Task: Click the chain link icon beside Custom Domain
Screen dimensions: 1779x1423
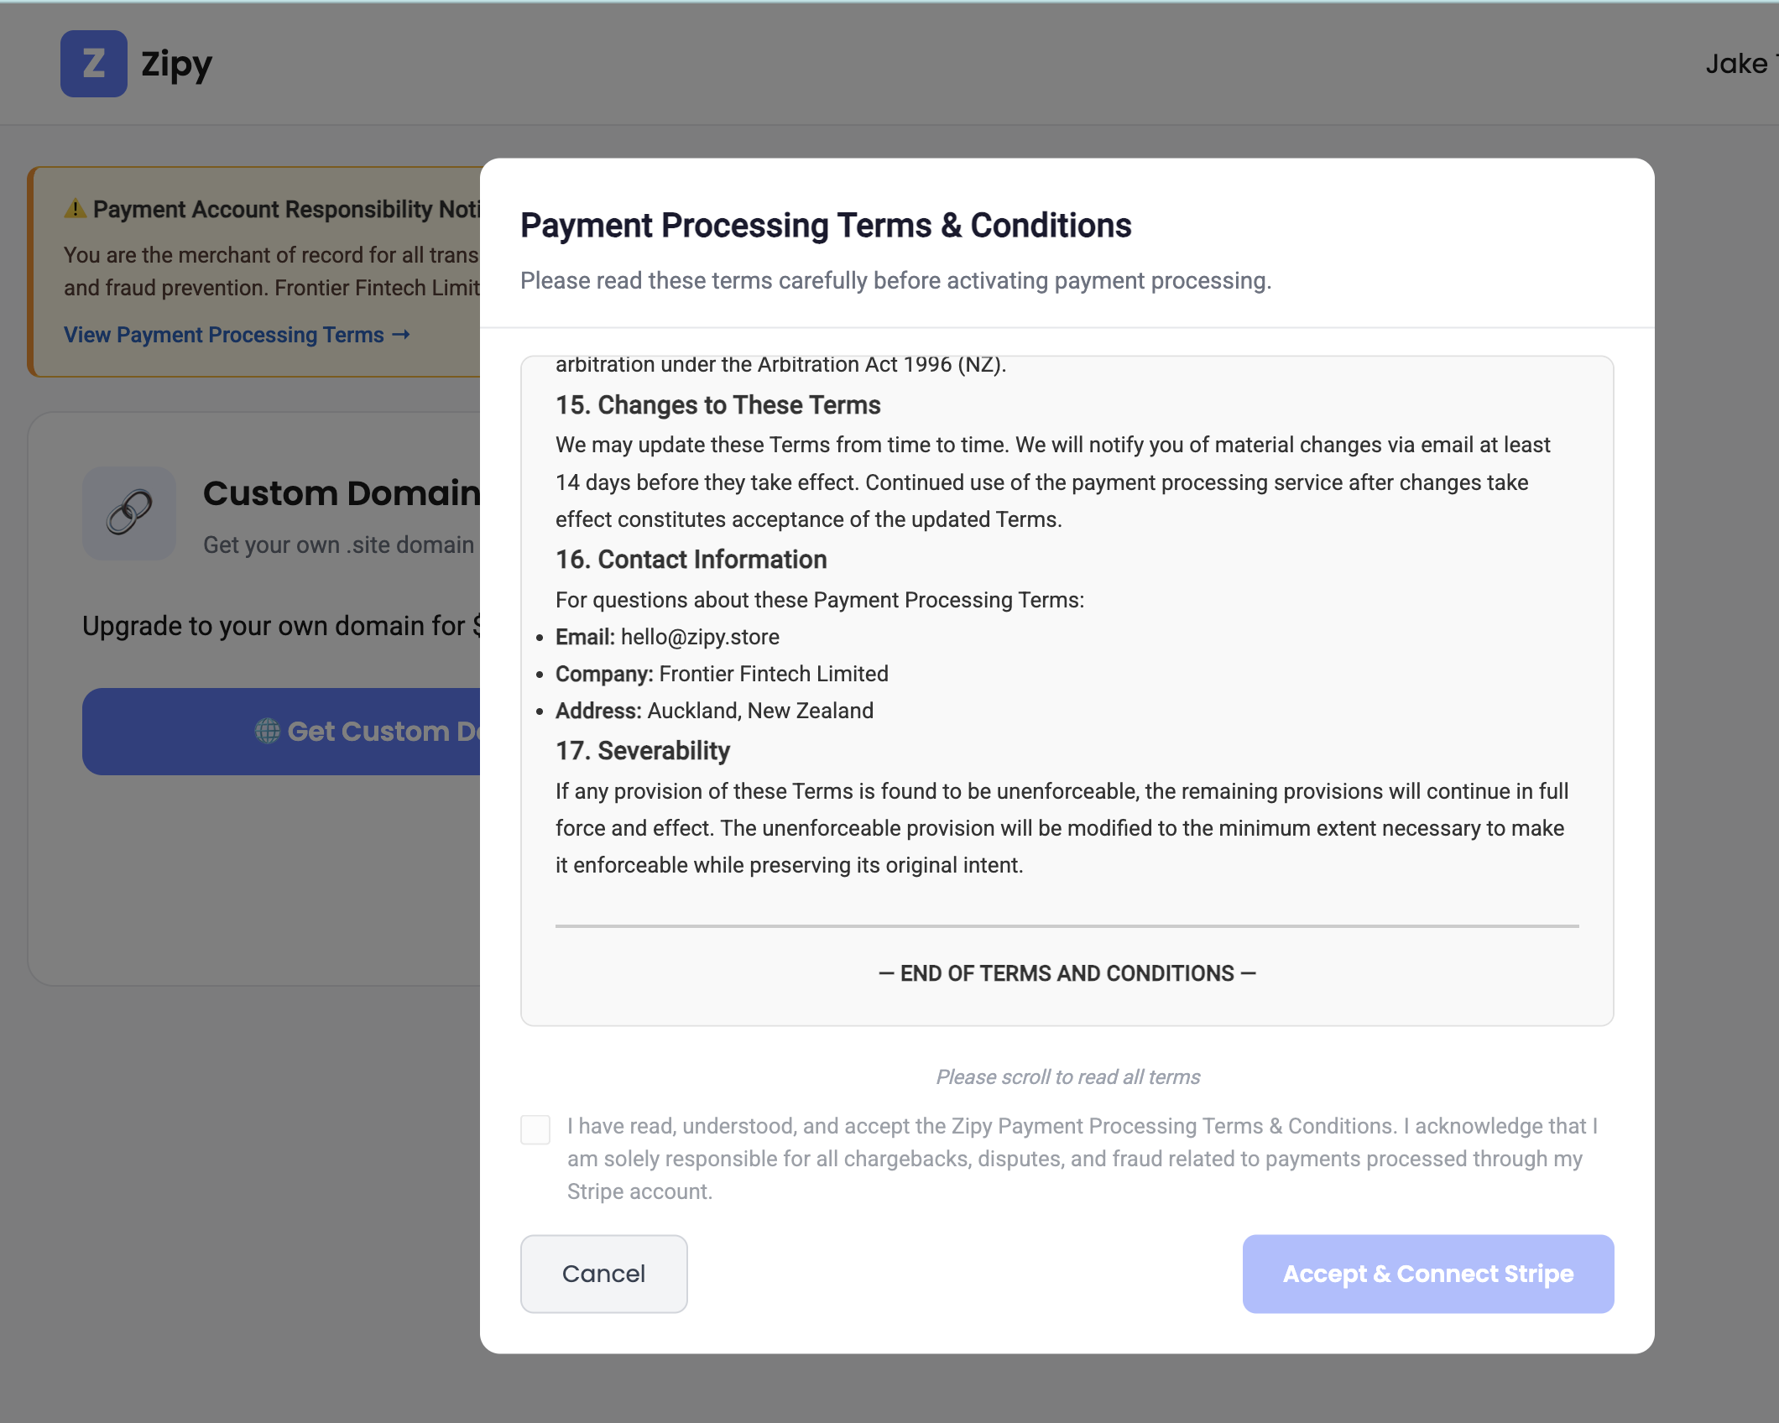Action: (129, 513)
